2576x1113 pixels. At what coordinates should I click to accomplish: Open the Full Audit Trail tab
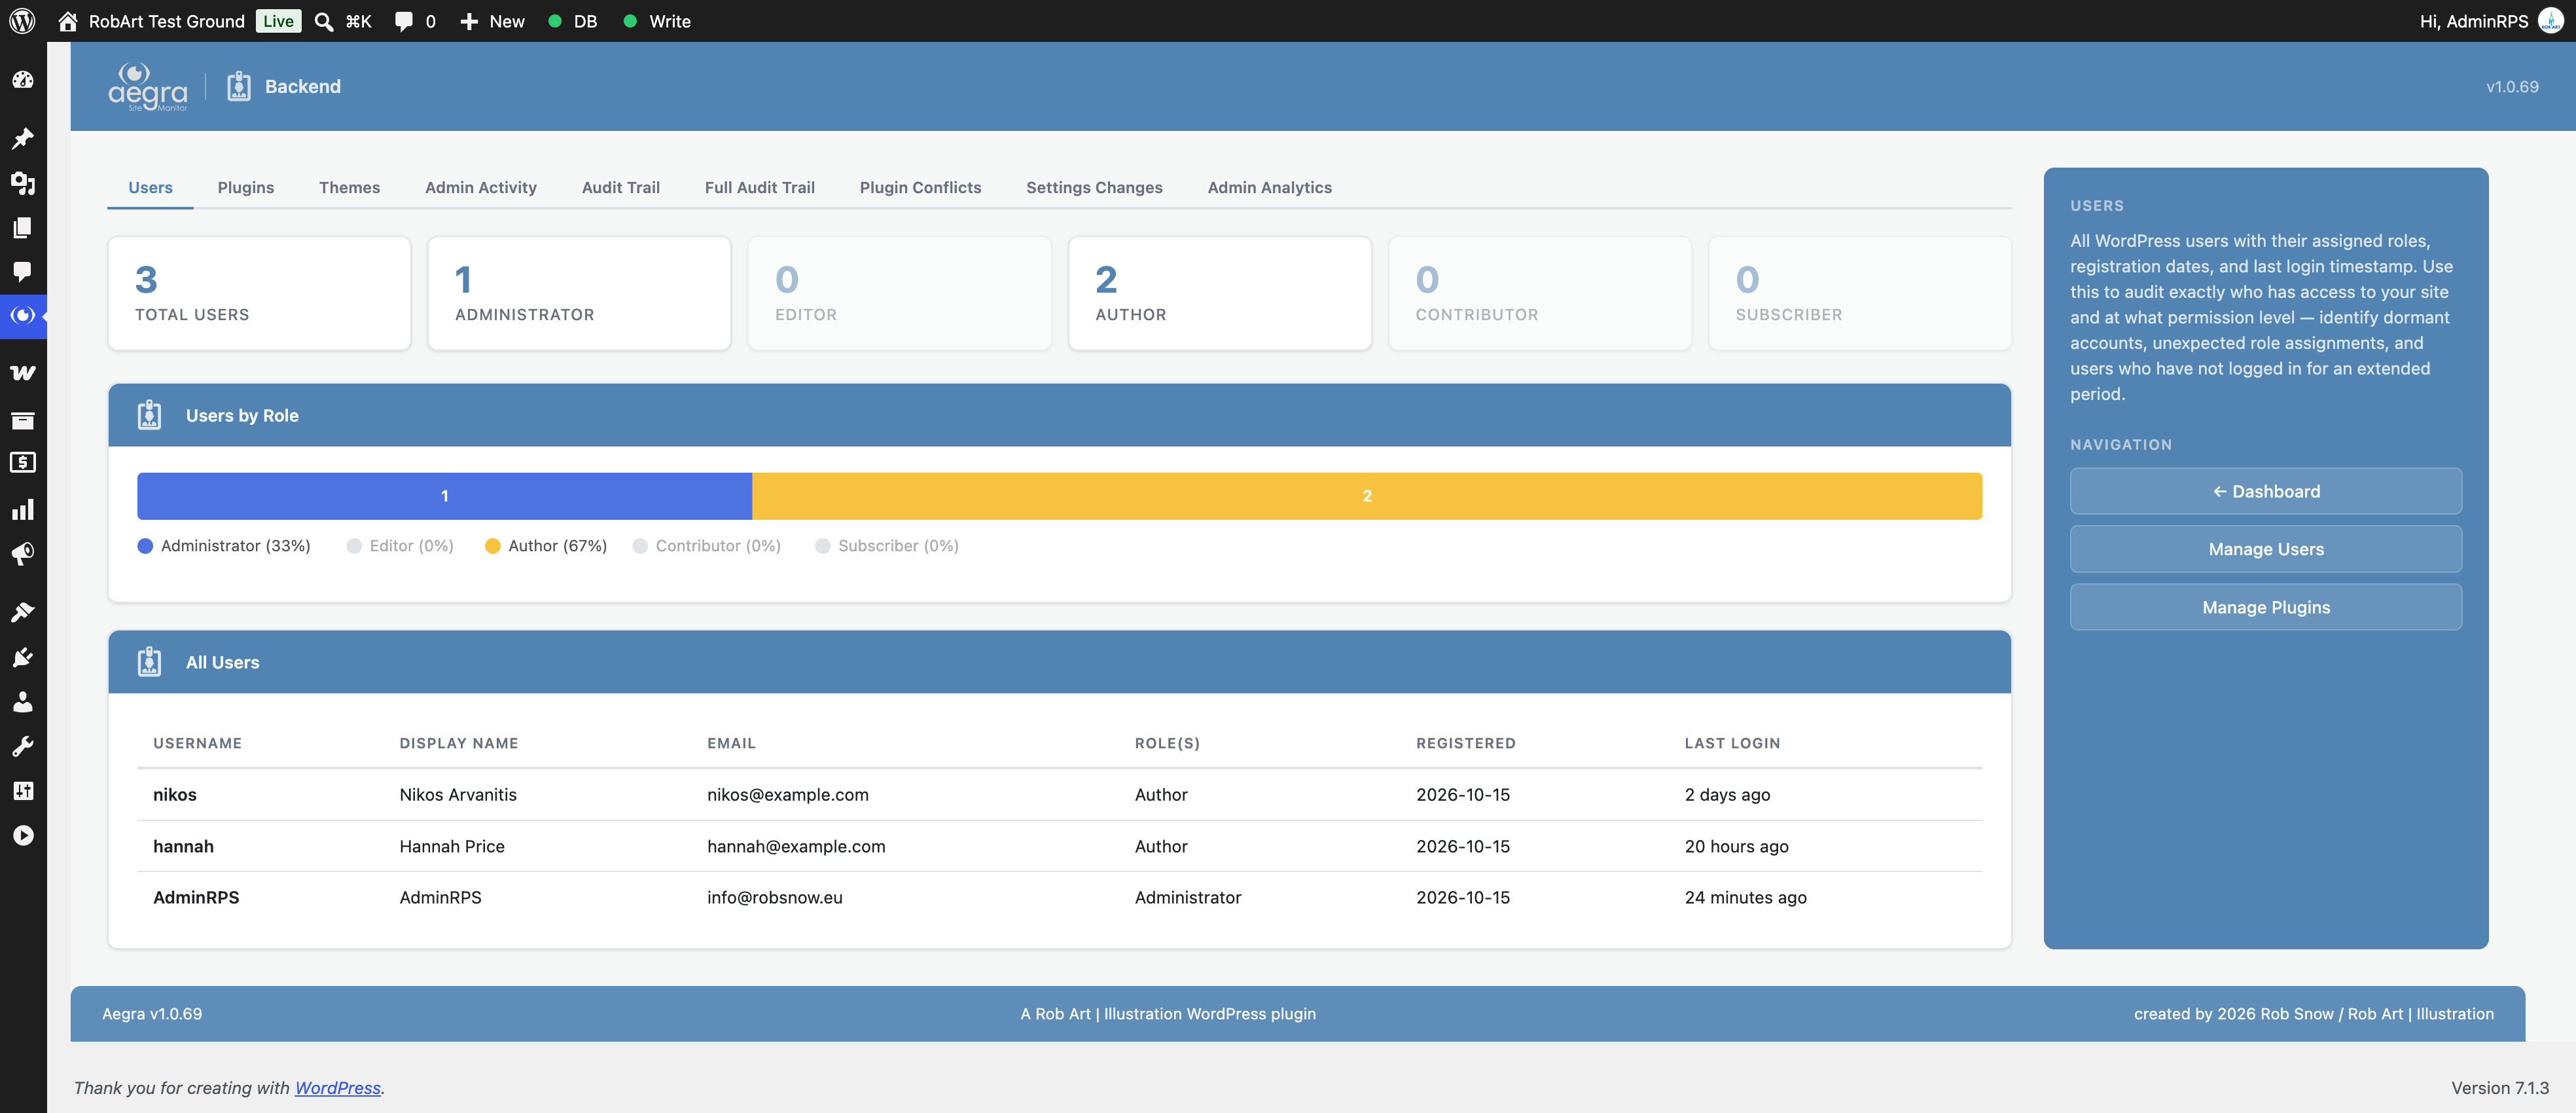[x=759, y=187]
